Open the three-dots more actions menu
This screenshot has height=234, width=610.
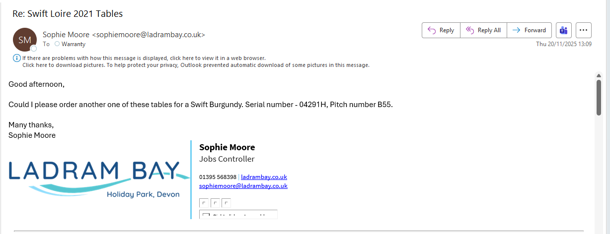tap(584, 30)
